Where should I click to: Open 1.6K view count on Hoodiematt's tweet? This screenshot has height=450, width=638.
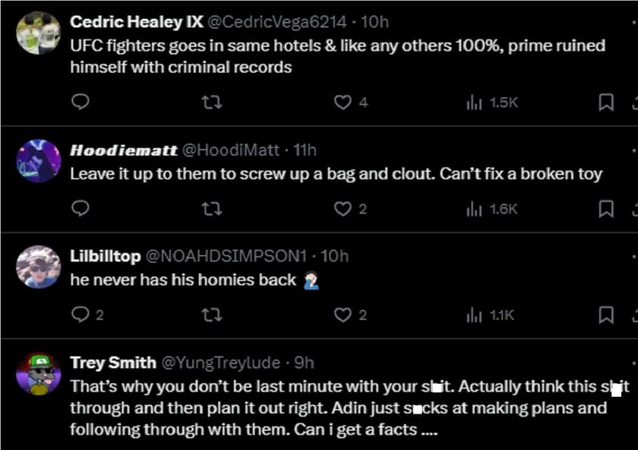[x=491, y=209]
